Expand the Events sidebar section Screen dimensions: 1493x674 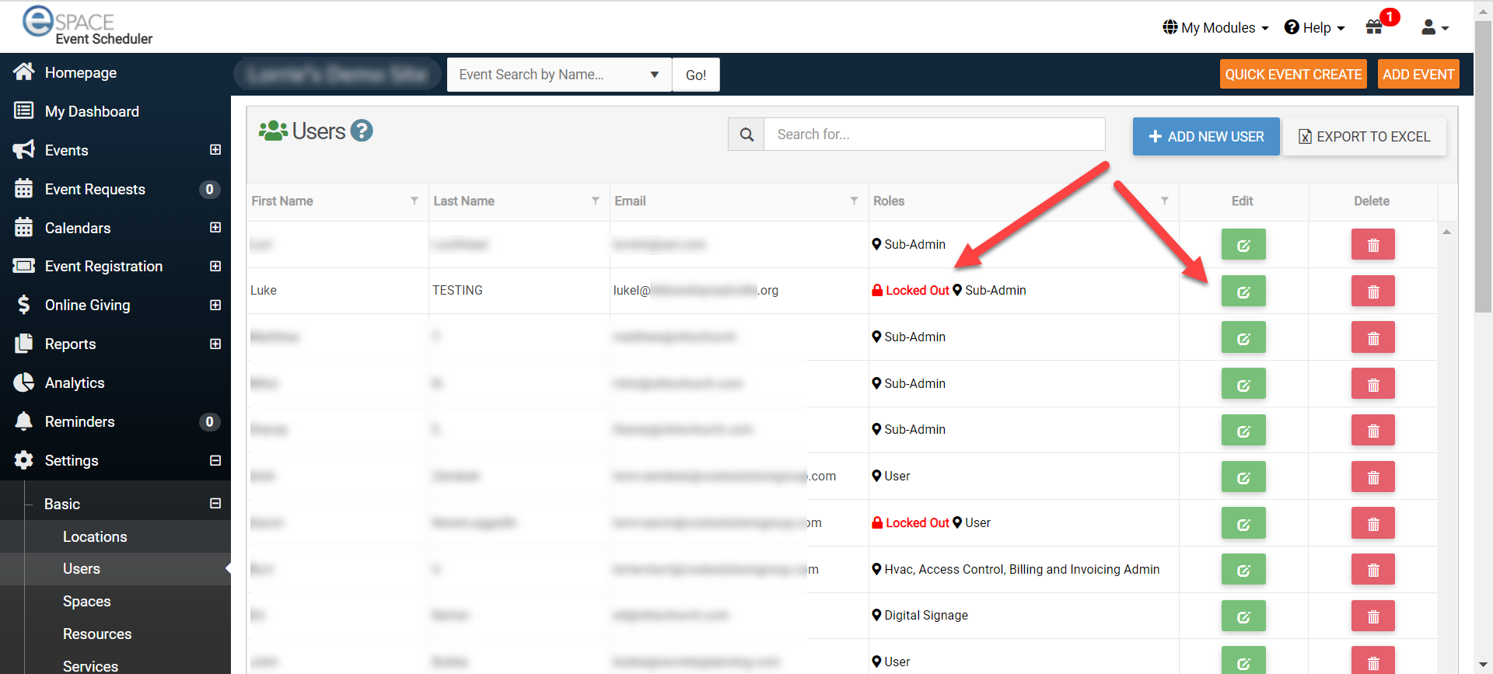215,149
